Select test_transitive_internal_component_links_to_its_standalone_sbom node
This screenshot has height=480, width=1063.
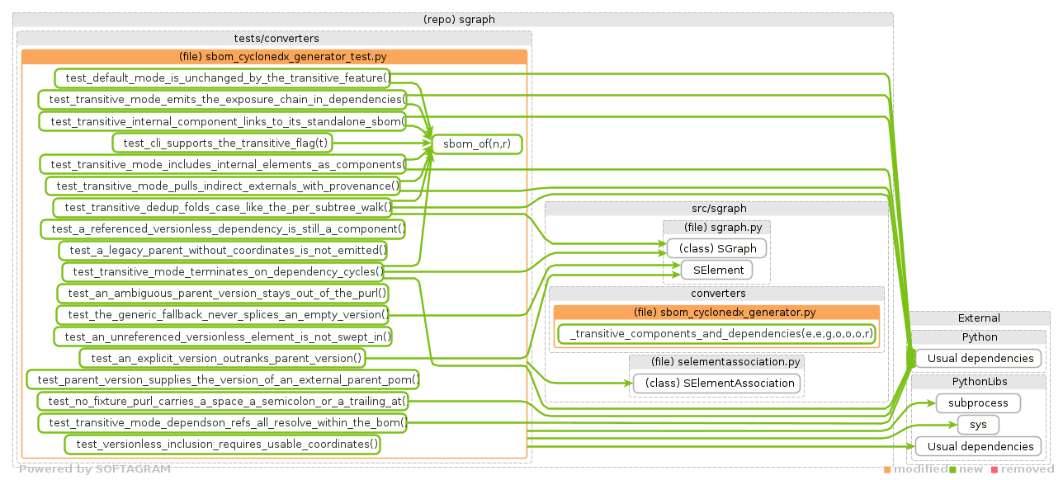(223, 121)
